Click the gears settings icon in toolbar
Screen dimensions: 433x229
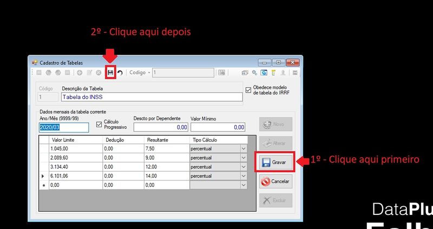254,73
